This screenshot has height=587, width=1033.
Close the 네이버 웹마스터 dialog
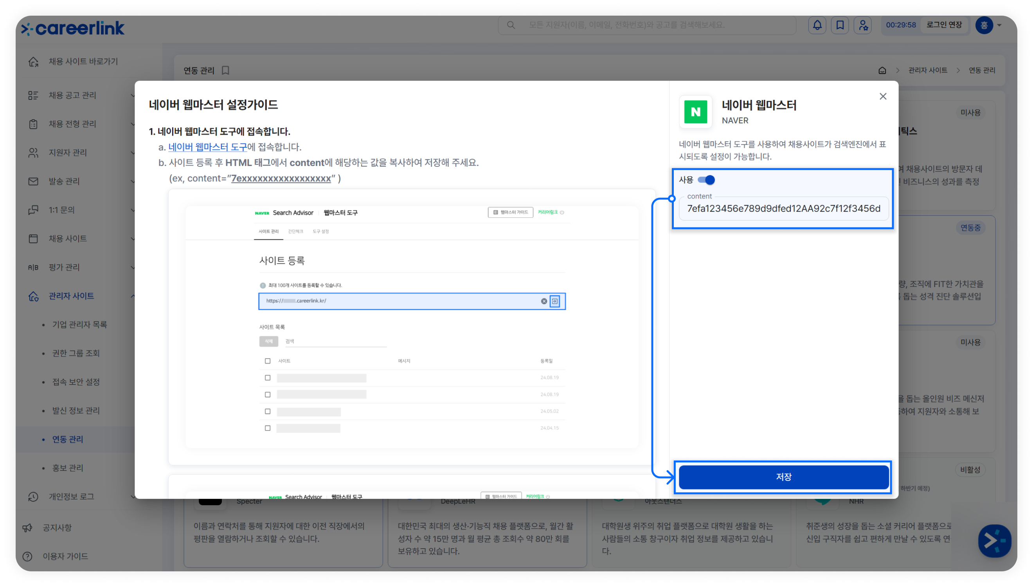click(882, 96)
